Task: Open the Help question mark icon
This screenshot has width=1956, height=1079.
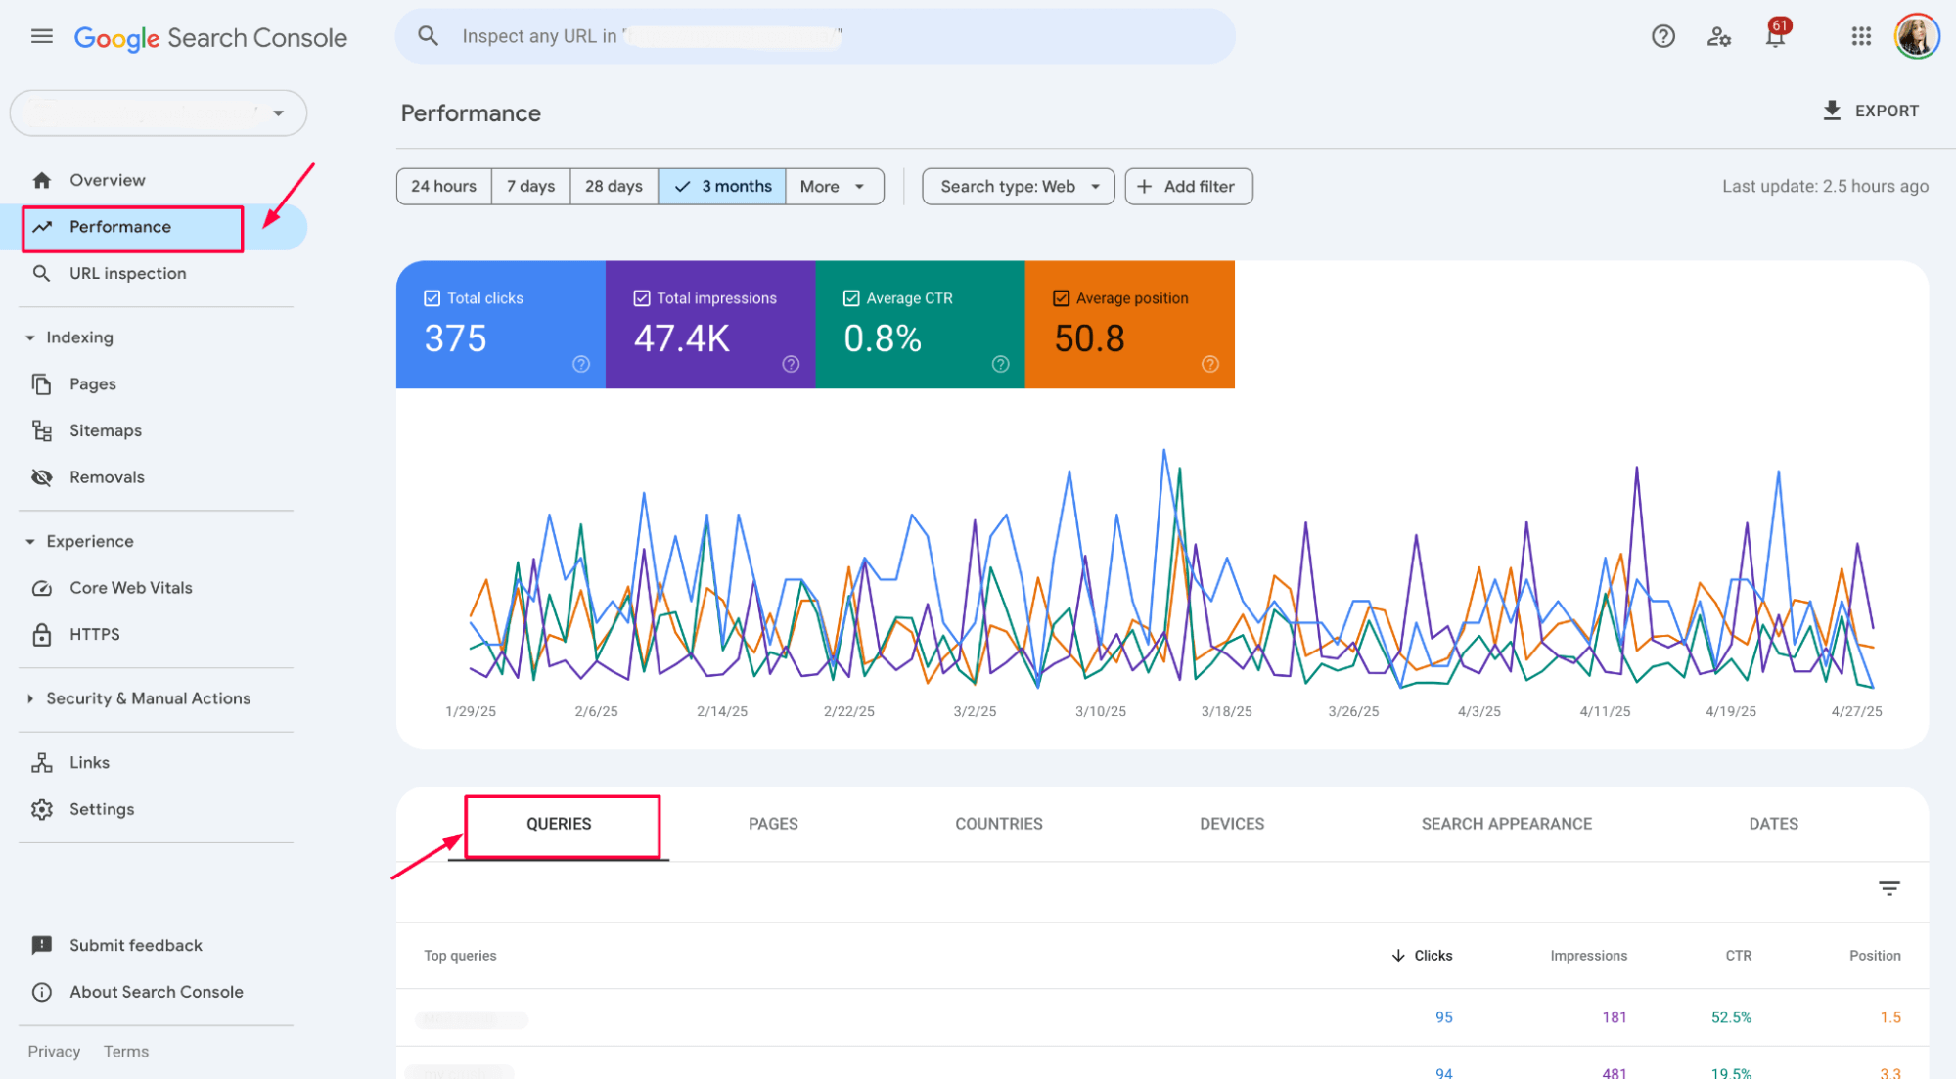Action: tap(1662, 36)
